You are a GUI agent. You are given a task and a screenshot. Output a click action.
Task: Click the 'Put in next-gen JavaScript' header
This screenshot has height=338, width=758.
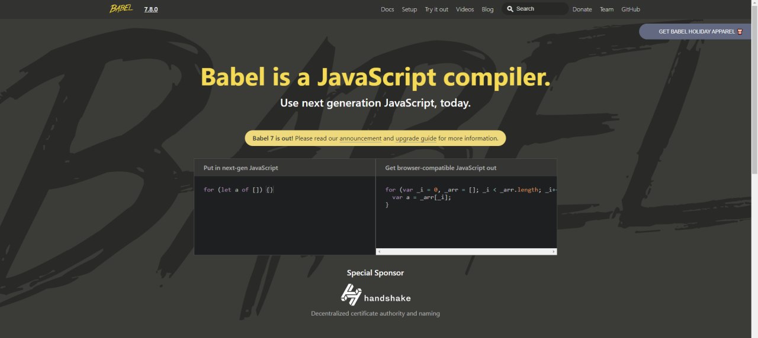pyautogui.click(x=241, y=168)
